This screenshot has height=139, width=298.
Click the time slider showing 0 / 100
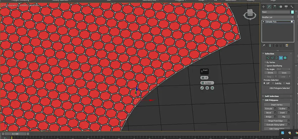15,134
